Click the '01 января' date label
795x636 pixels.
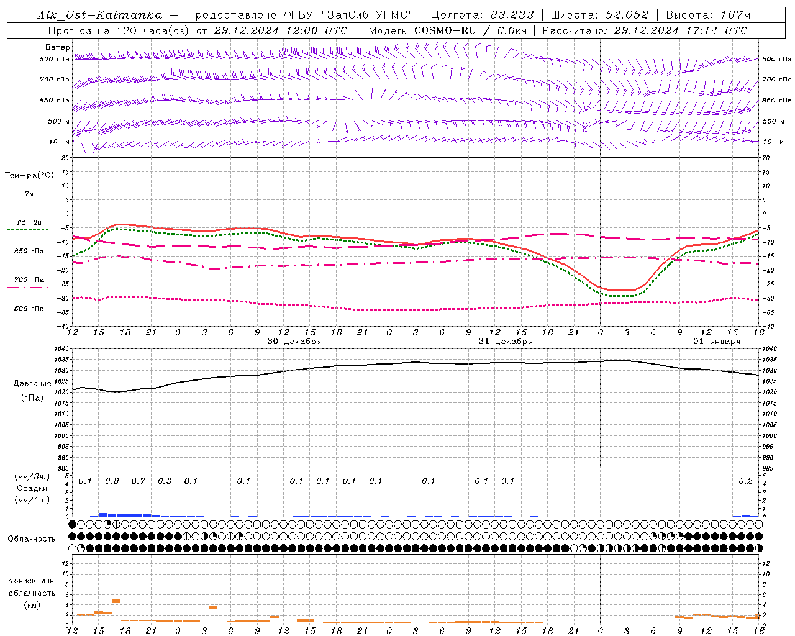pyautogui.click(x=717, y=342)
